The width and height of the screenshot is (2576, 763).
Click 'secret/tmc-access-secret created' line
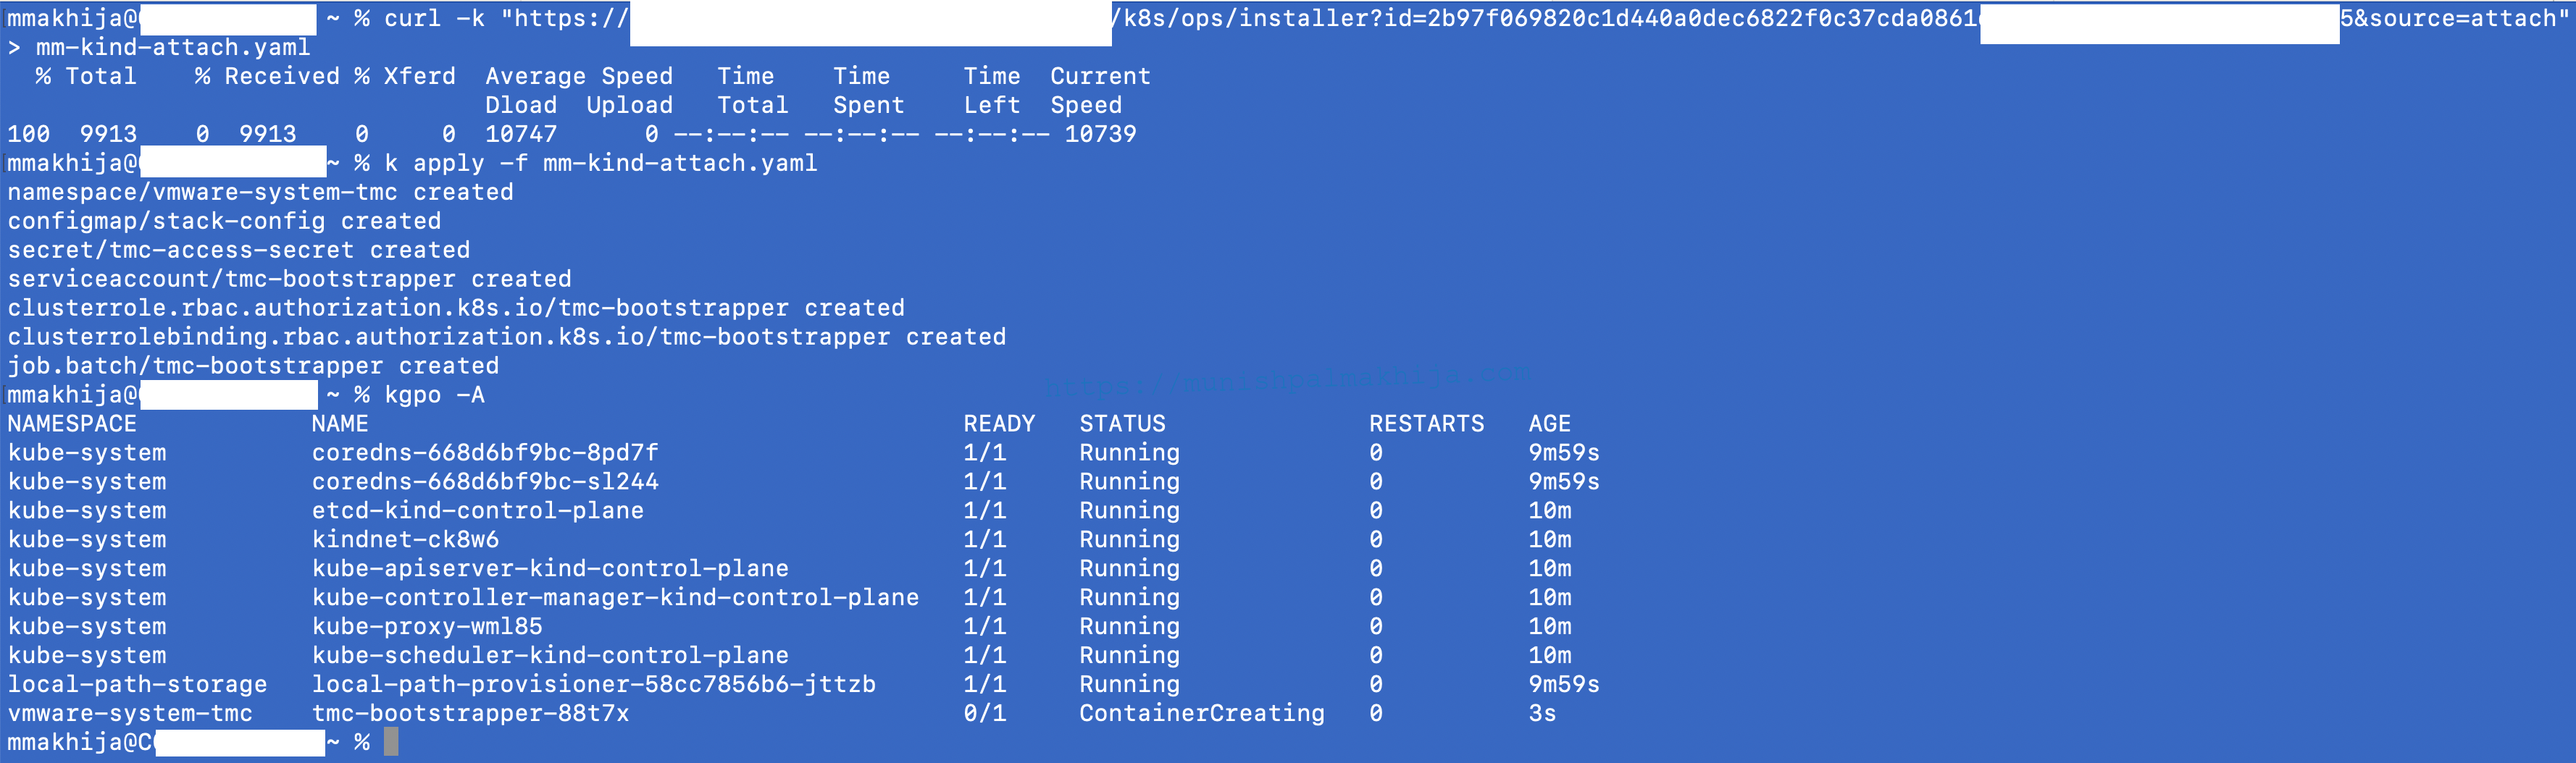239,250
